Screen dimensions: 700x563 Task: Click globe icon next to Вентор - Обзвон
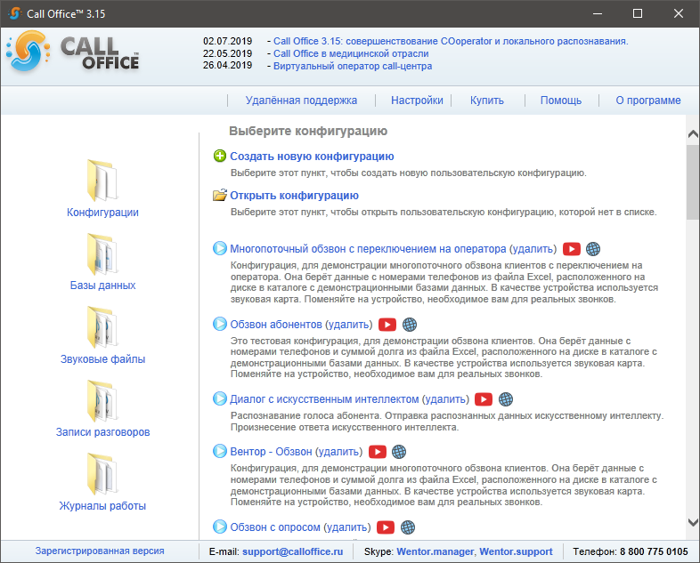[x=399, y=452]
